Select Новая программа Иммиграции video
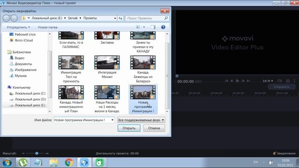299x168 pixels. (143, 99)
